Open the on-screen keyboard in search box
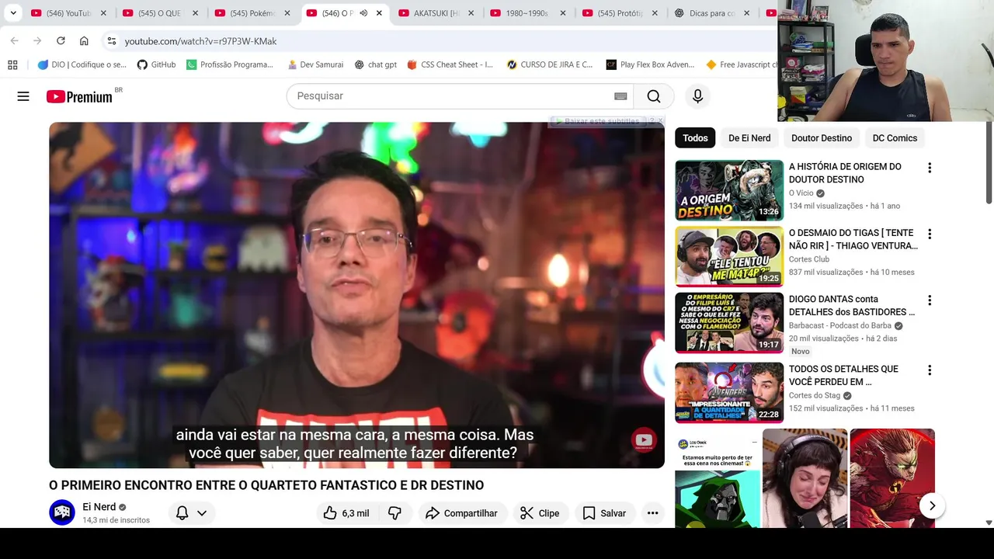Image resolution: width=994 pixels, height=559 pixels. click(x=620, y=96)
